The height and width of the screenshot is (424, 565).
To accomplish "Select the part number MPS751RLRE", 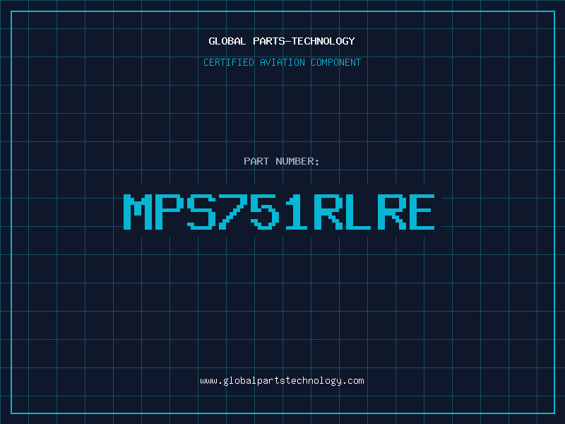I will pos(279,212).
